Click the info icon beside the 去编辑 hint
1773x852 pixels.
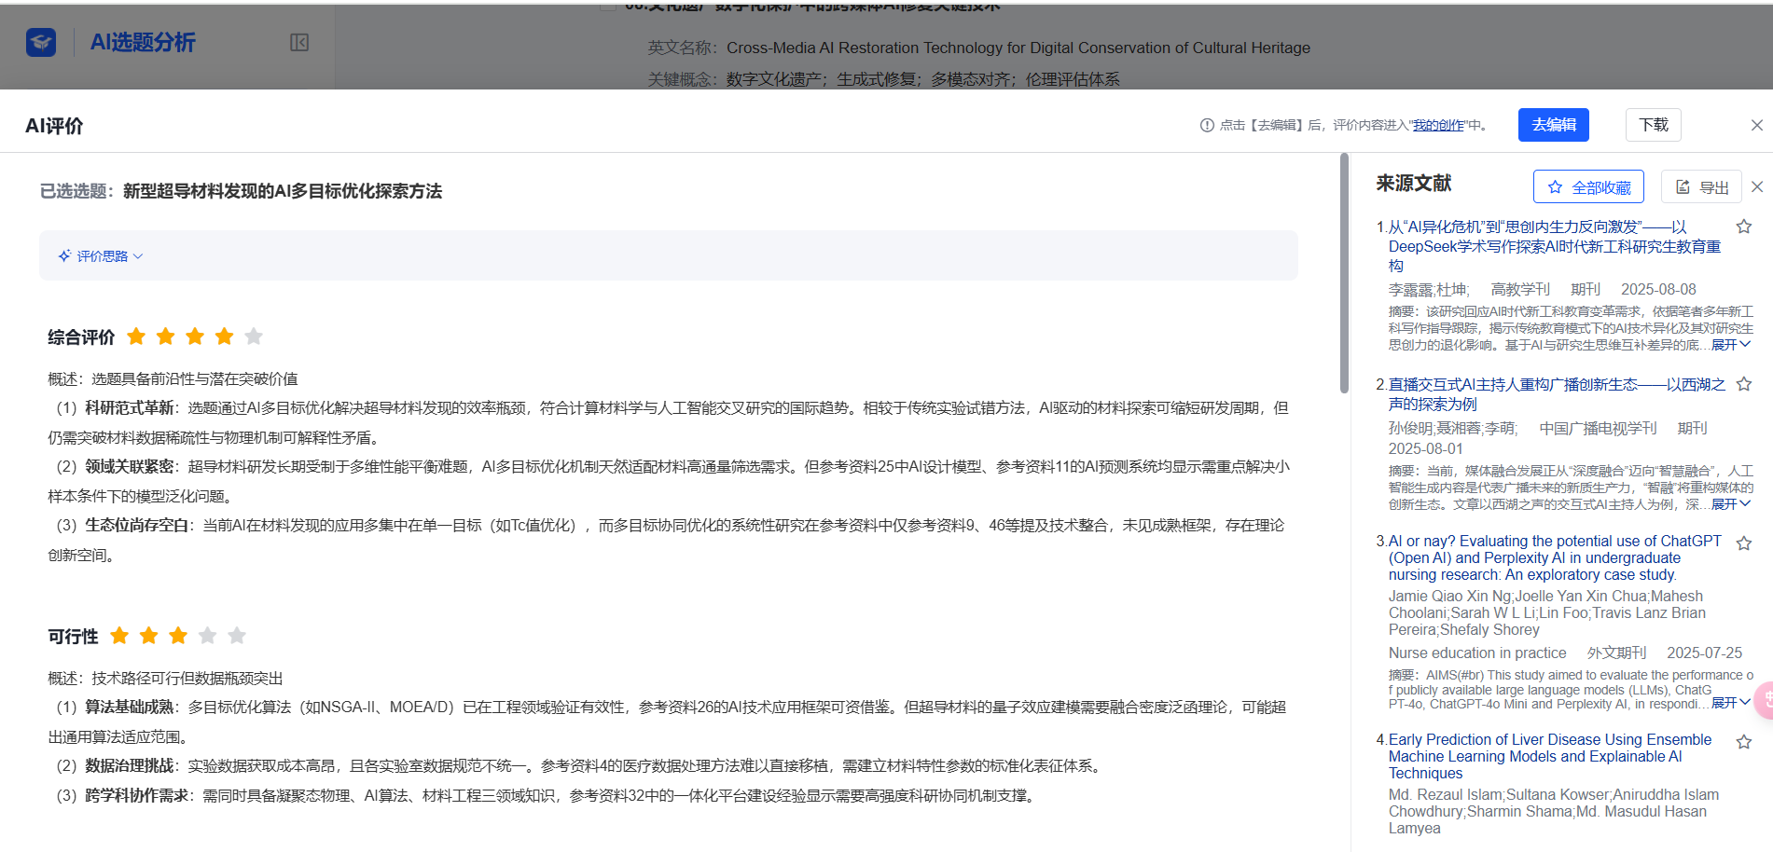coord(1206,125)
